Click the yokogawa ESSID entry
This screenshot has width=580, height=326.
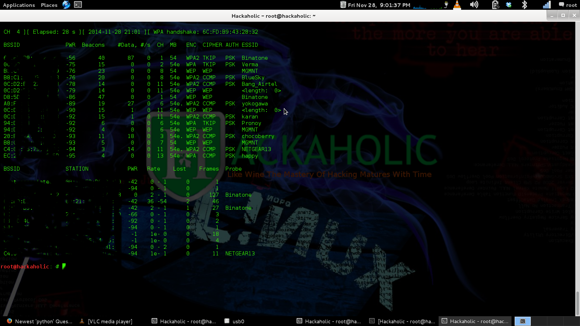[x=255, y=104]
